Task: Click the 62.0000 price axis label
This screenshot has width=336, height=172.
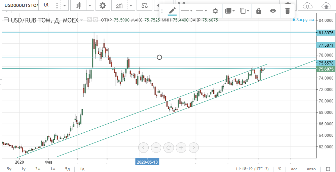Action: click(x=326, y=147)
